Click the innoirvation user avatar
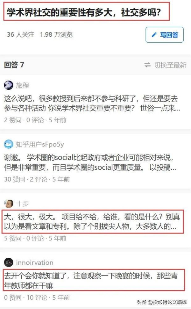191x309 pixels. coord(9,262)
